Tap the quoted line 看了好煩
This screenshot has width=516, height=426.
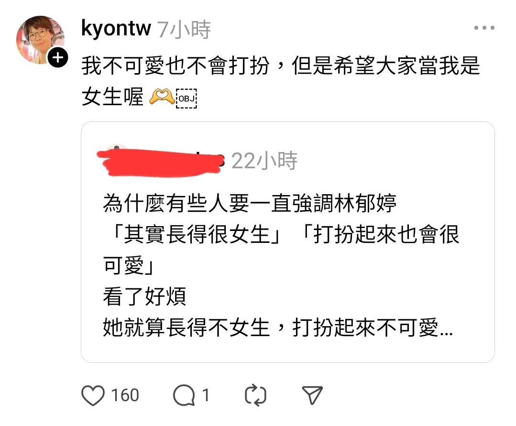pyautogui.click(x=144, y=296)
